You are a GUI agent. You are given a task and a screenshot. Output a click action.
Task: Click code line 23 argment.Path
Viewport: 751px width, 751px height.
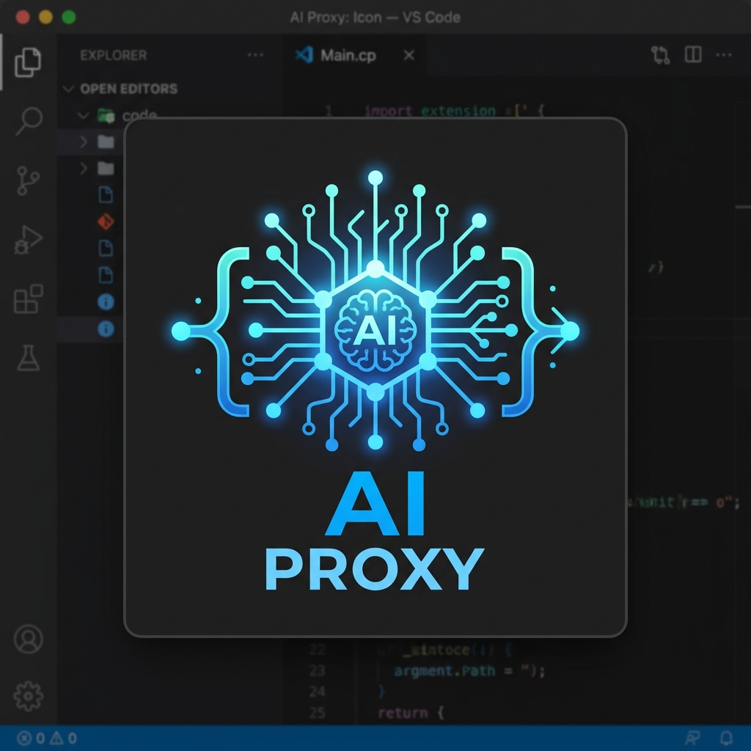click(469, 671)
